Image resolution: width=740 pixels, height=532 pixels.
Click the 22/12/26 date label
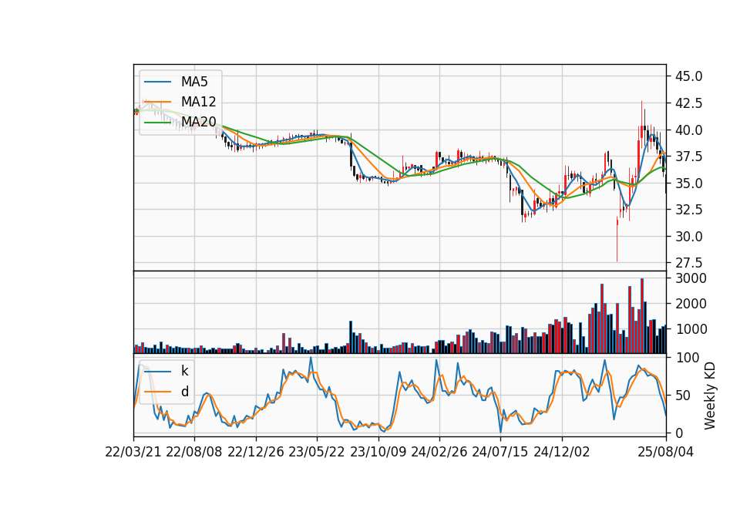tap(256, 453)
